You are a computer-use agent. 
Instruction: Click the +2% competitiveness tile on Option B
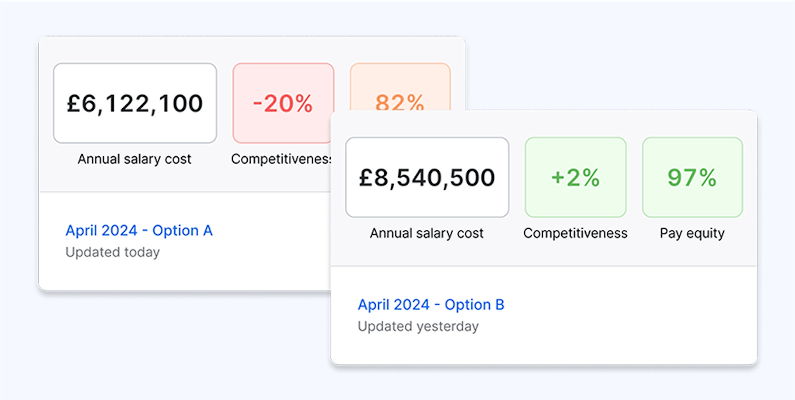tap(575, 177)
